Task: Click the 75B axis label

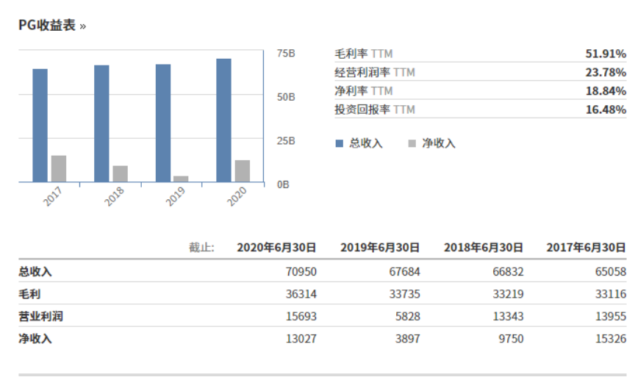Action: (286, 54)
